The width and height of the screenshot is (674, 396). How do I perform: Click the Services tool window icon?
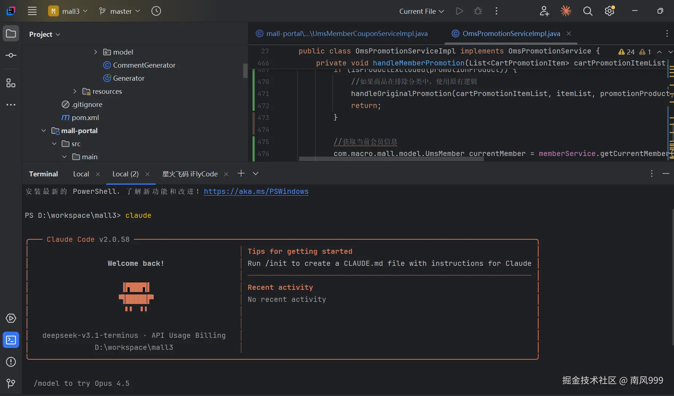(x=11, y=318)
